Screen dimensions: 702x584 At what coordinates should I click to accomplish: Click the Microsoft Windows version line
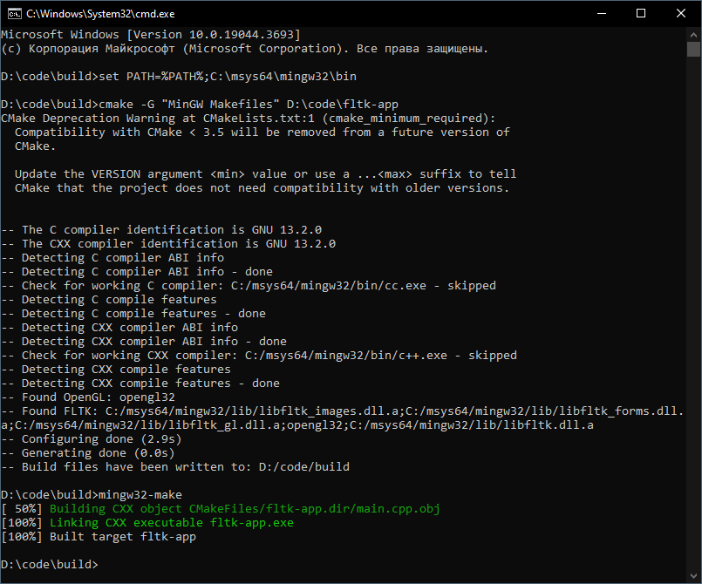point(150,35)
